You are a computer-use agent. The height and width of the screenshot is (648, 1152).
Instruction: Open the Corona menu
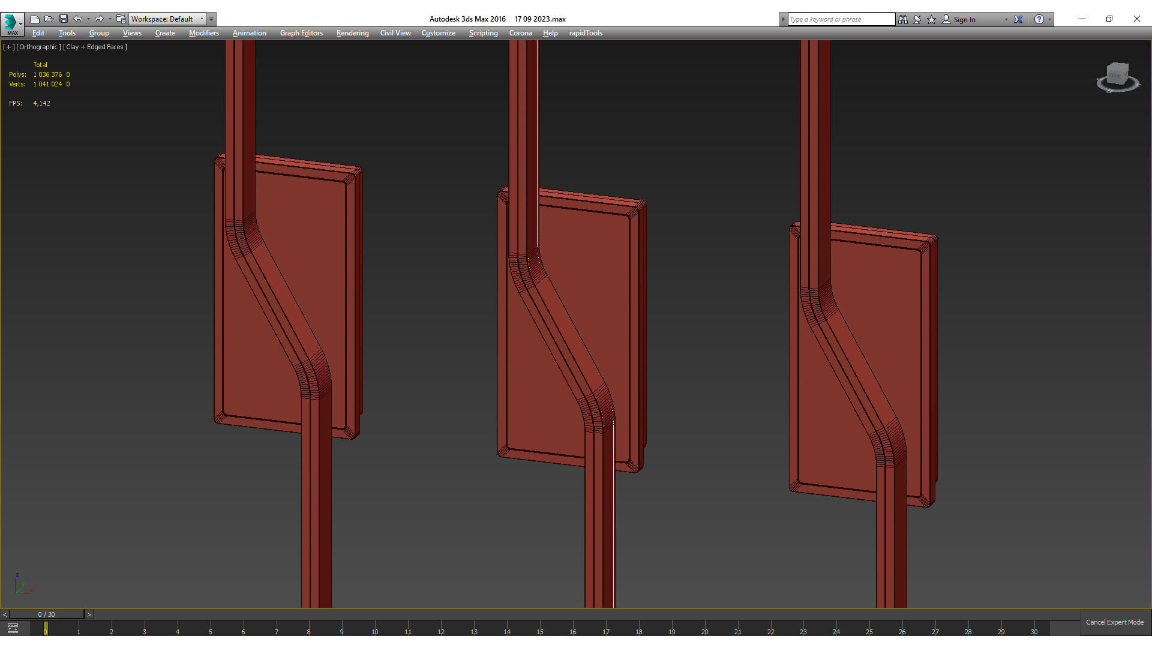[x=521, y=33]
